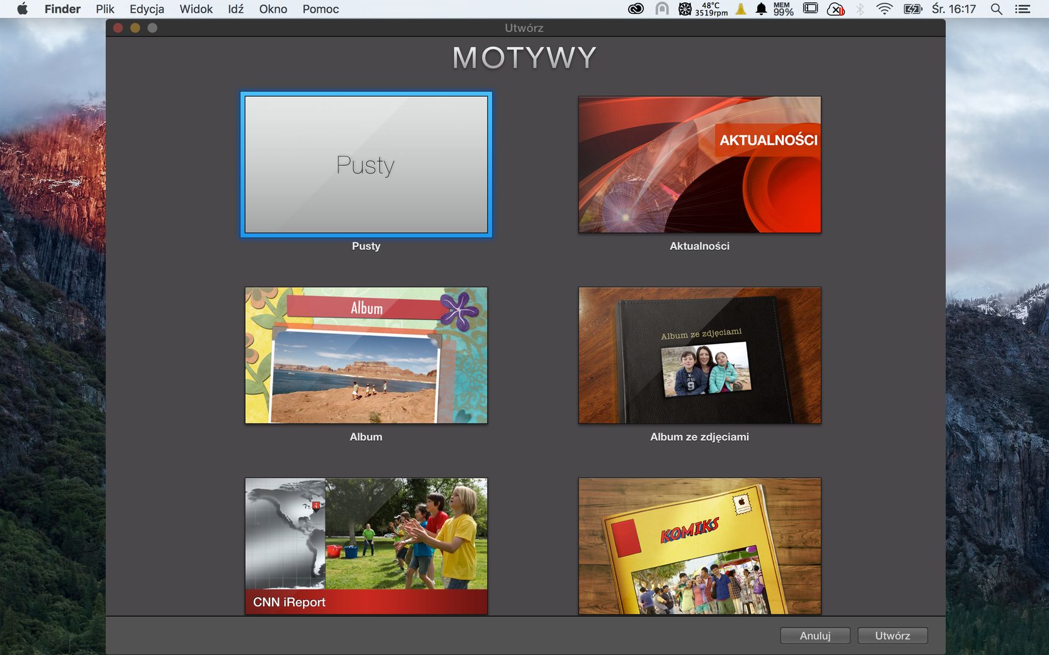
Task: Click the MEM 99% memory indicator
Action: (x=783, y=9)
